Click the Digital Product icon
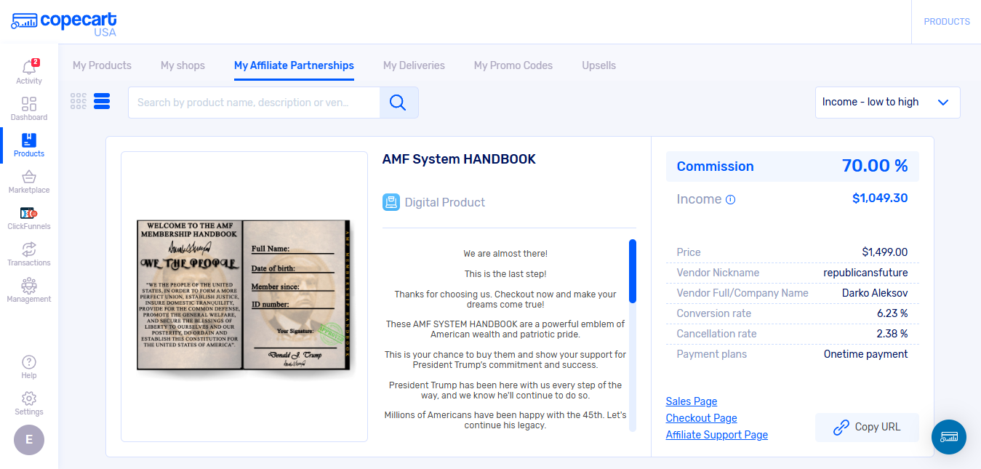 coord(391,202)
